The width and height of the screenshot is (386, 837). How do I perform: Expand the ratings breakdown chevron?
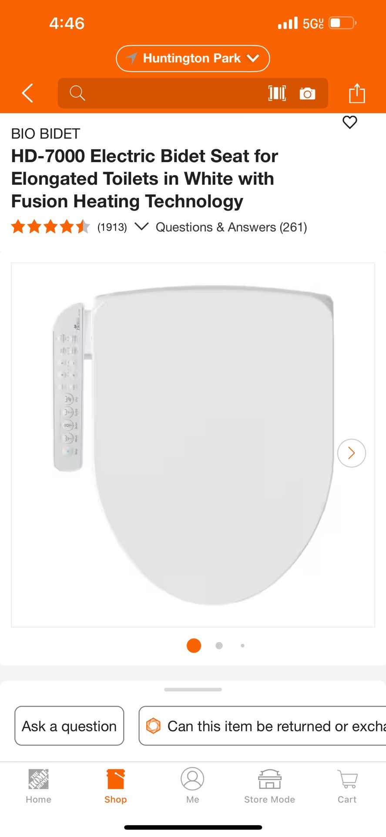coord(142,226)
